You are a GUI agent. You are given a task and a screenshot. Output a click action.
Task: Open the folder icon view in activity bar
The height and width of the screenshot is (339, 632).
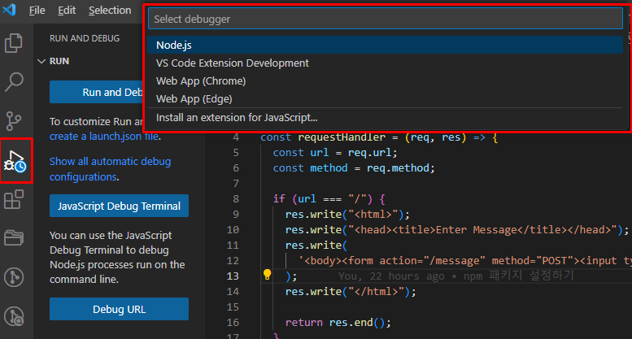click(x=14, y=237)
